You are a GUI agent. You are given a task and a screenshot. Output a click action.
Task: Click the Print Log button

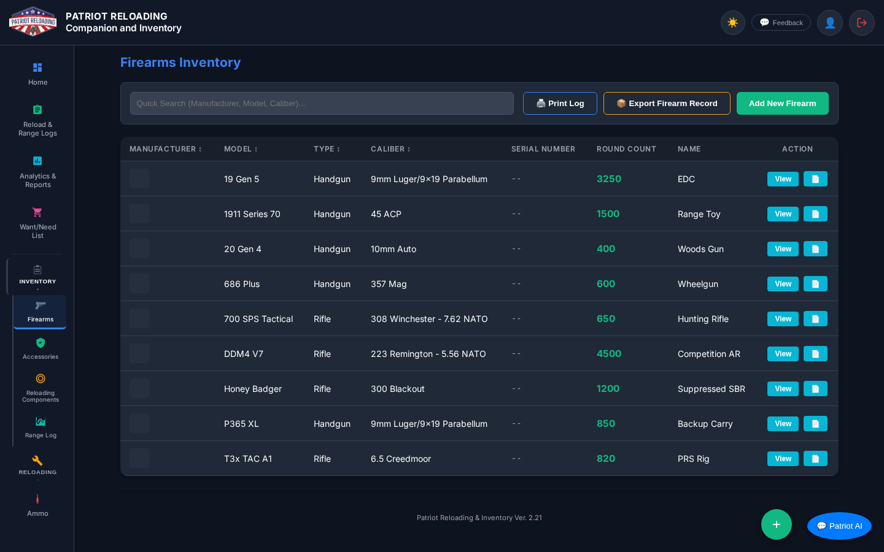[x=560, y=103]
